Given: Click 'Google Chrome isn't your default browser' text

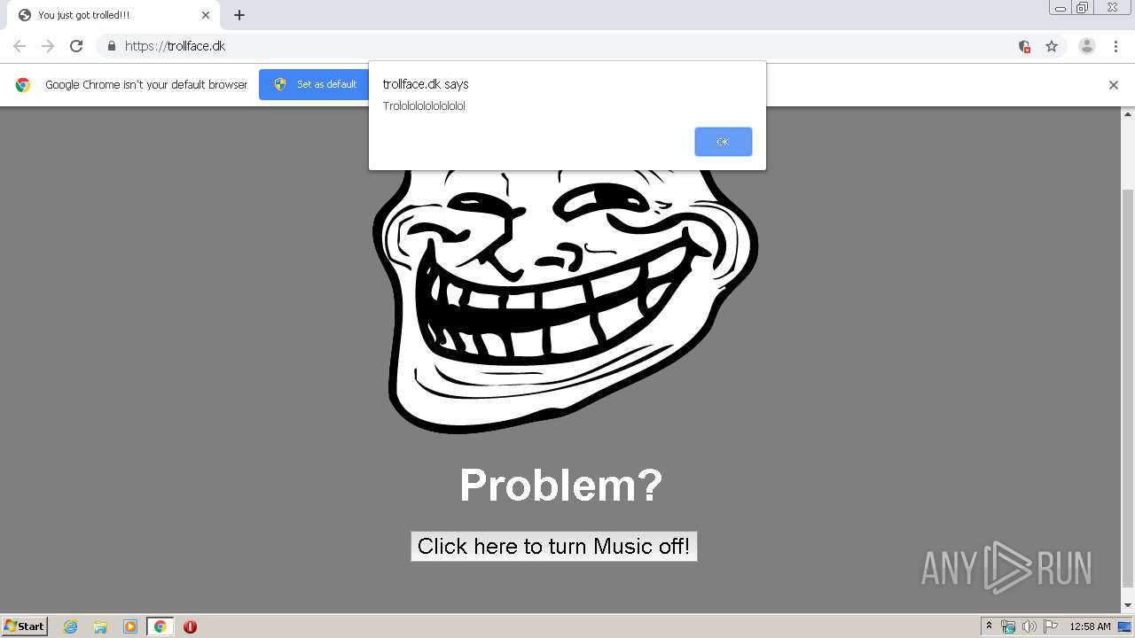Looking at the screenshot, I should tap(146, 85).
